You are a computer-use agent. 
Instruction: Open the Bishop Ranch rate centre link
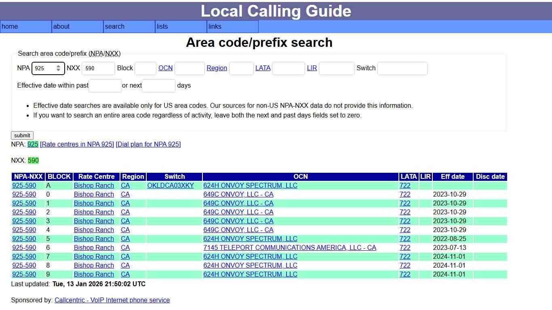pos(93,185)
